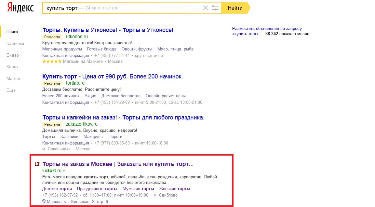Click the star rating for utkonos.ru
This screenshot has width=375, height=207.
coord(52,62)
